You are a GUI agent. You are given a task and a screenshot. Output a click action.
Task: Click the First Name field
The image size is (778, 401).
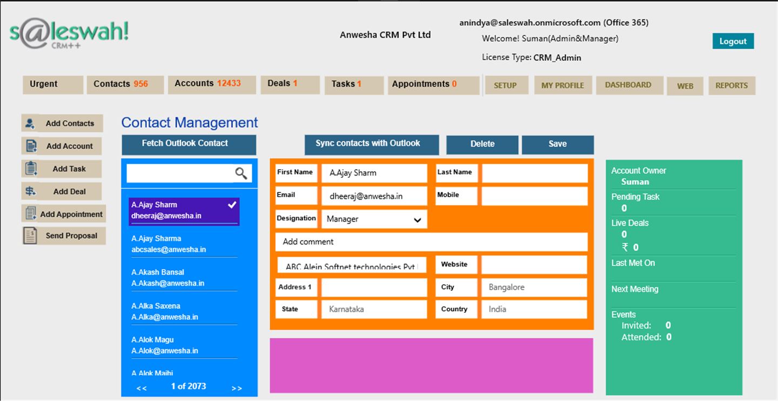374,173
